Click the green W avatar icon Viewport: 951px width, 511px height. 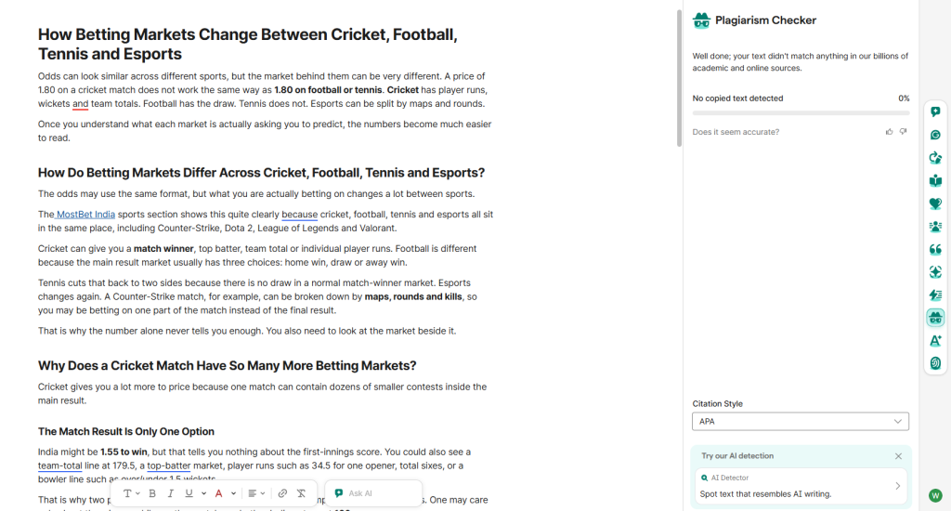pos(935,495)
